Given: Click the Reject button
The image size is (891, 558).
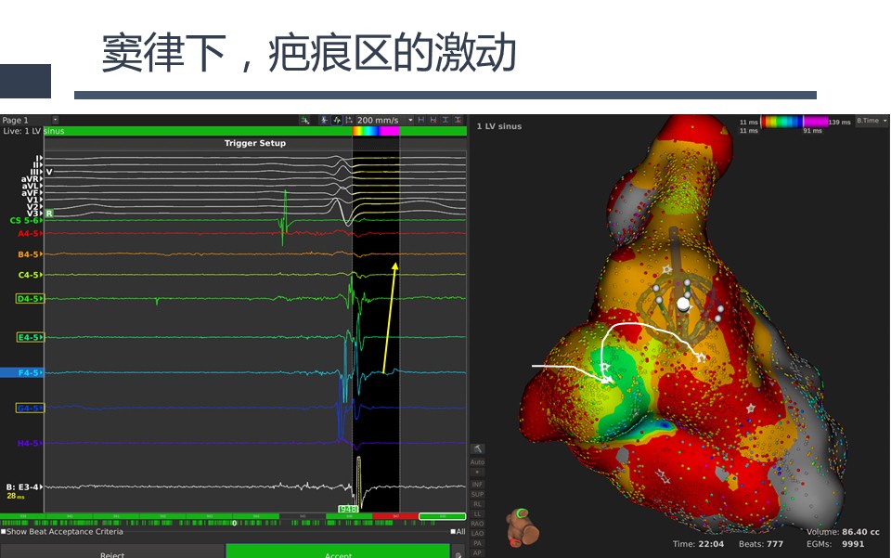Looking at the screenshot, I should (112, 552).
